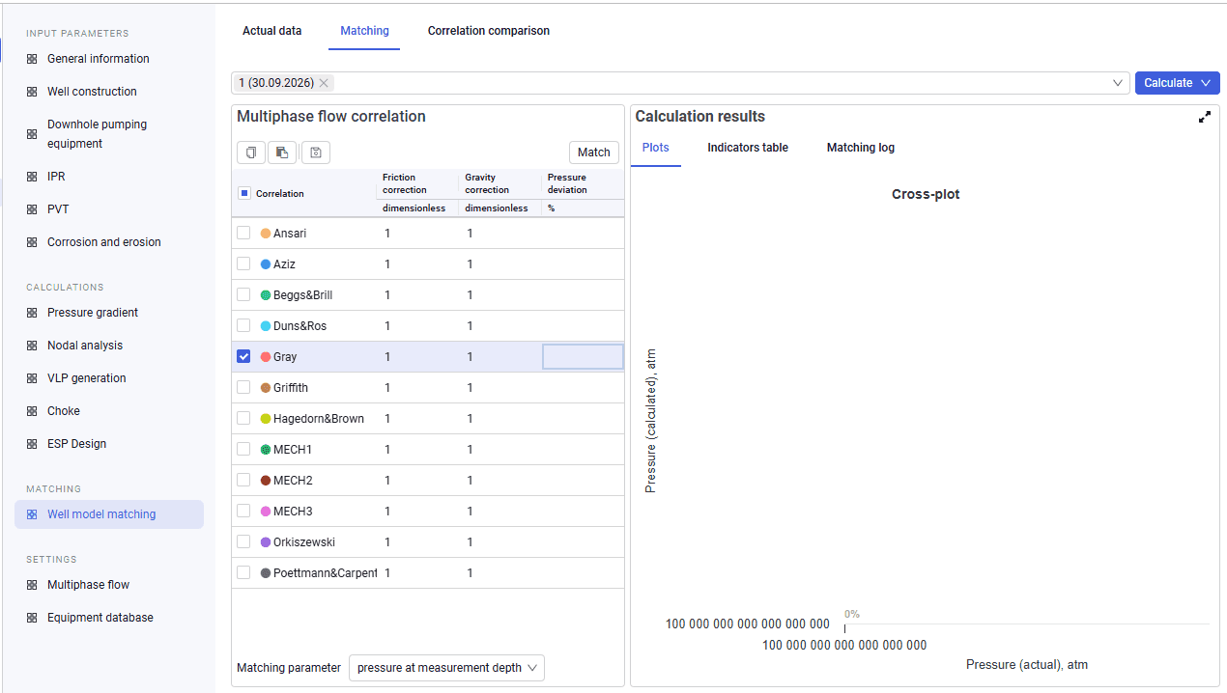Click the Orkiszewski purple color dot
This screenshot has width=1227, height=693.
click(266, 542)
